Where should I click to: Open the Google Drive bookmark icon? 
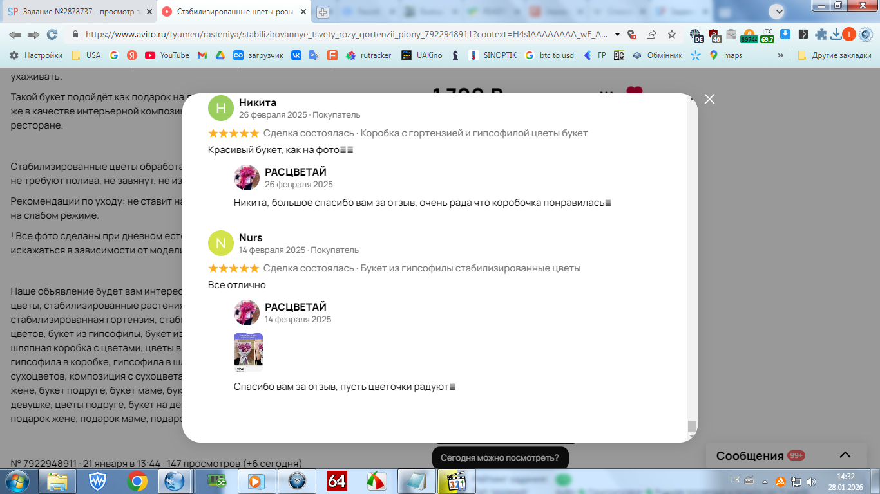point(220,55)
